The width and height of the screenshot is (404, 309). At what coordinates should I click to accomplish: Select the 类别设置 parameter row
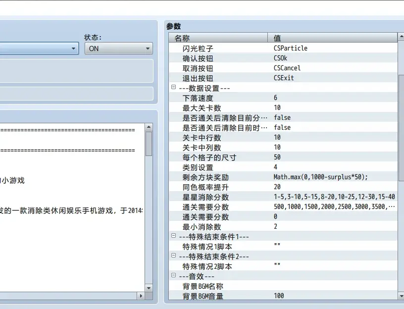tap(283, 167)
